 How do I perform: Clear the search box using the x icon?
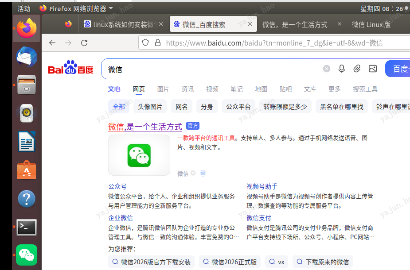(x=327, y=68)
